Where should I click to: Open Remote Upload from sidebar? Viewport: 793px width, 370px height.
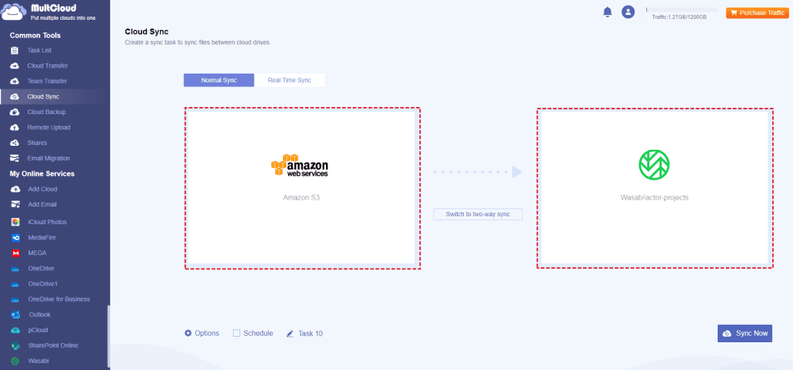[x=48, y=128]
